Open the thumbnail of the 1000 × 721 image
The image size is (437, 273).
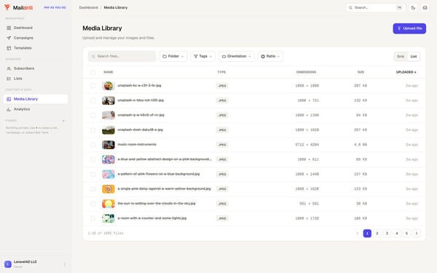click(109, 100)
